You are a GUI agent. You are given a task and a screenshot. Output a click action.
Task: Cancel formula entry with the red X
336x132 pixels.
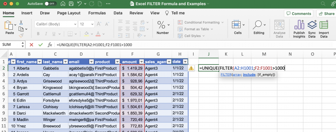[x=32, y=45]
